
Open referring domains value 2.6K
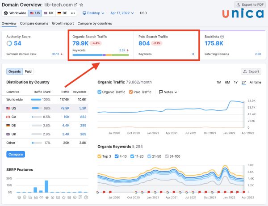point(258,54)
